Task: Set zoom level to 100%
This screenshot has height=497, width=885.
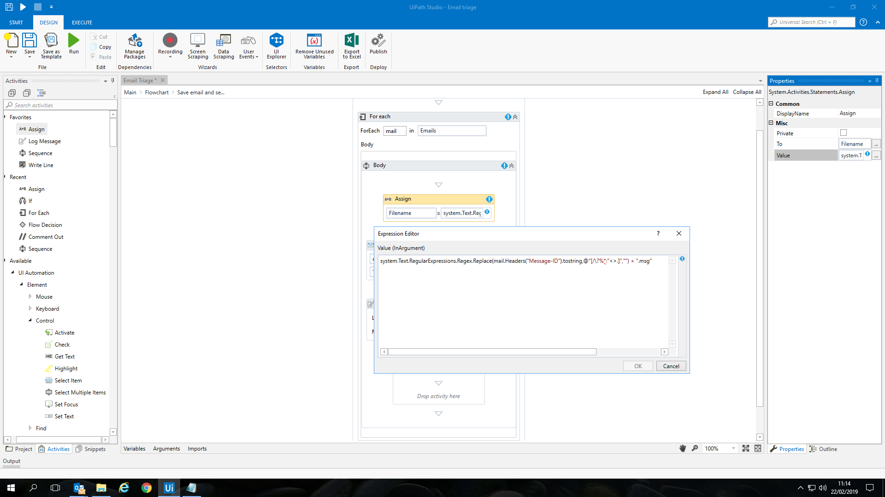Action: (712, 448)
